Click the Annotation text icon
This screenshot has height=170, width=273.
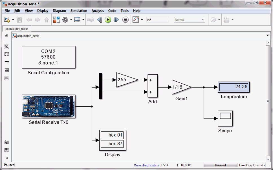click(7, 70)
